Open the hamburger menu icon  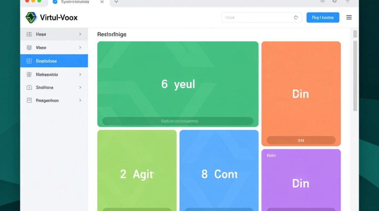[x=349, y=17]
